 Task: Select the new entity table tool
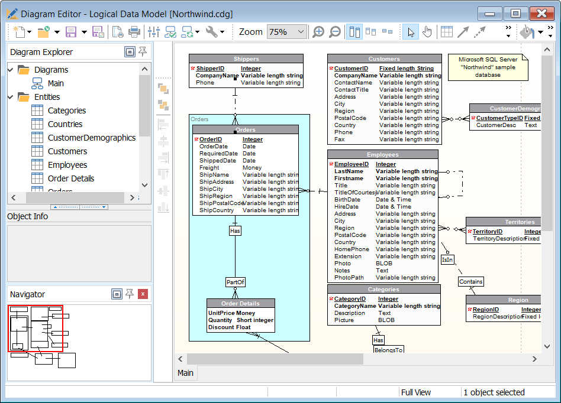tap(447, 32)
